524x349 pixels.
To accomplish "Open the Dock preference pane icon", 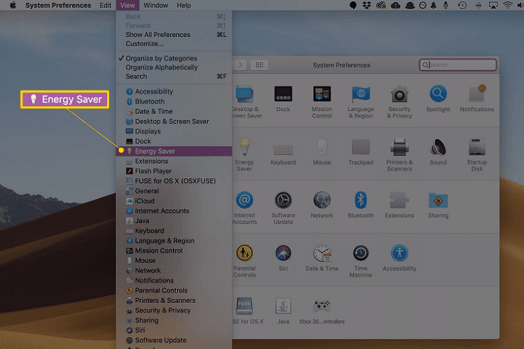I will coord(283,94).
